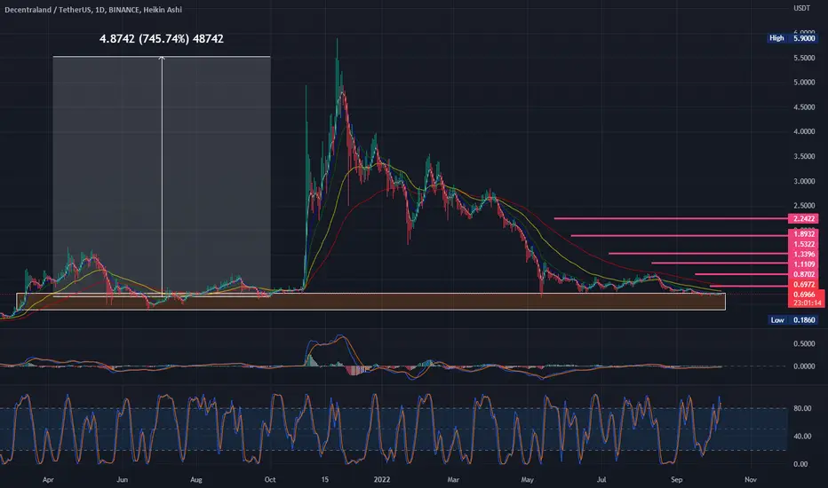Viewport: 828px width, 488px height.
Task: Click the 5.5000 price axis label
Action: [x=804, y=58]
